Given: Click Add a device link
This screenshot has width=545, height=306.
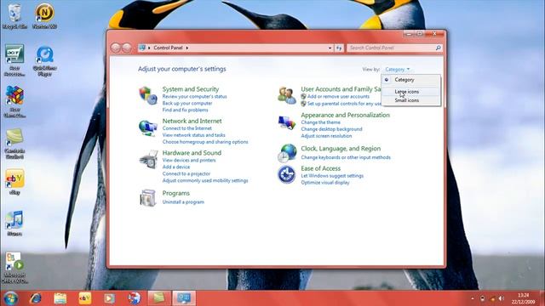Looking at the screenshot, I should pos(176,167).
